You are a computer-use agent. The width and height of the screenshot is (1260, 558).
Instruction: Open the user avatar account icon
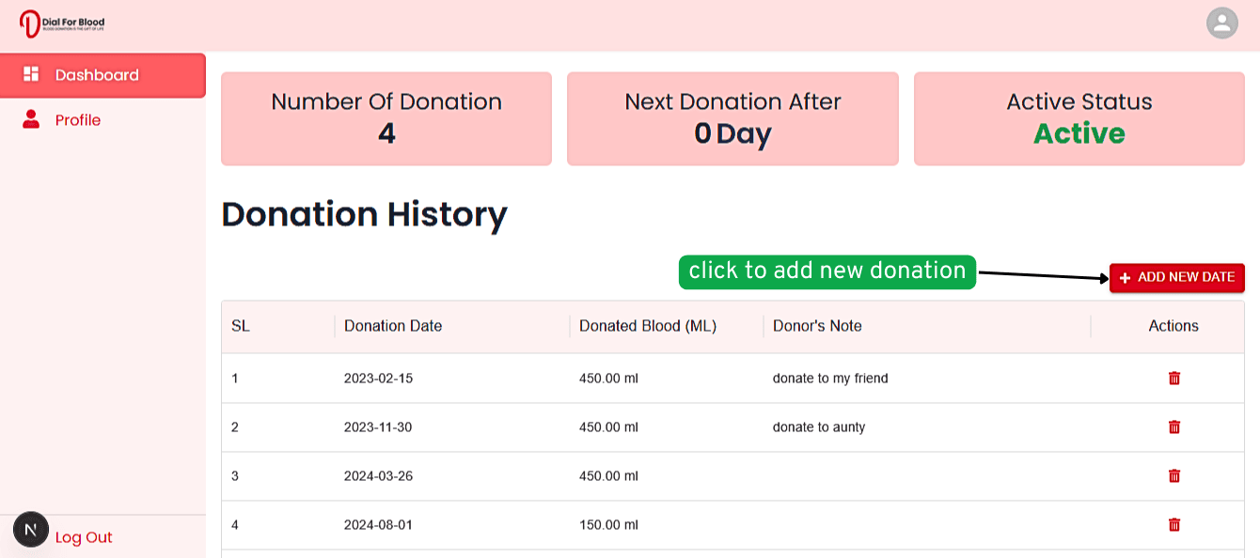(x=1221, y=23)
